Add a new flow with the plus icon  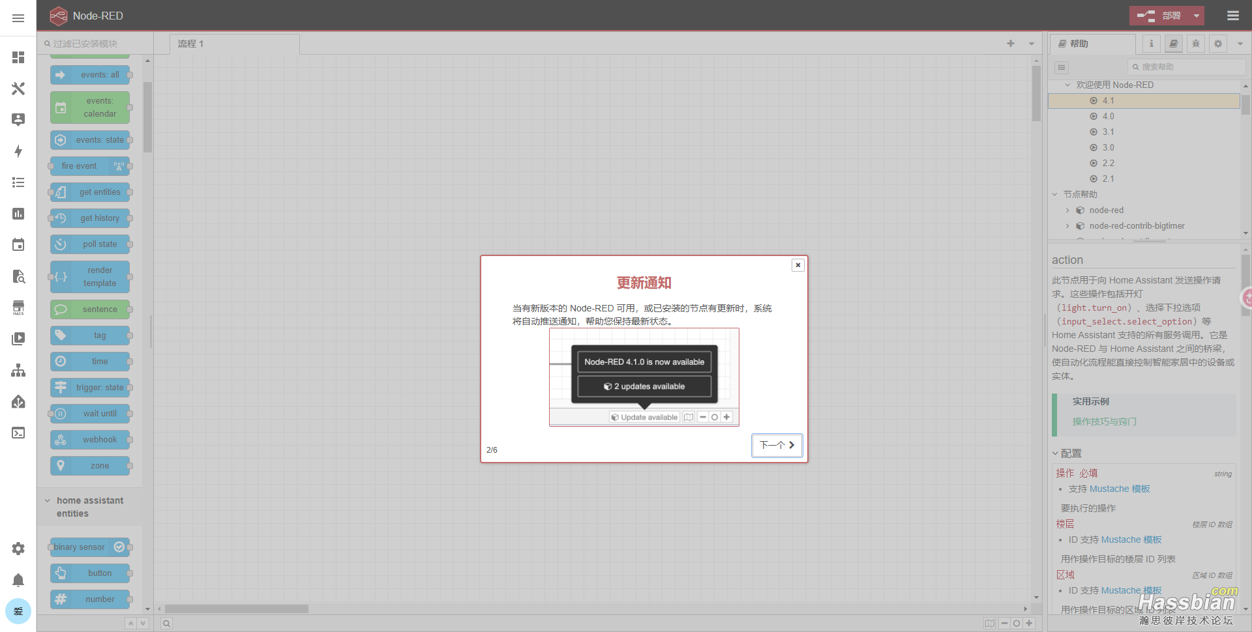pyautogui.click(x=1011, y=44)
